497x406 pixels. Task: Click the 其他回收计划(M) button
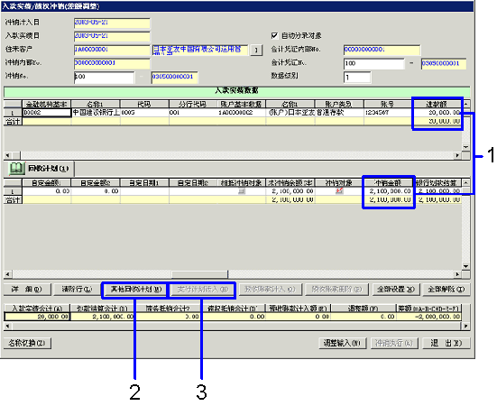click(136, 290)
